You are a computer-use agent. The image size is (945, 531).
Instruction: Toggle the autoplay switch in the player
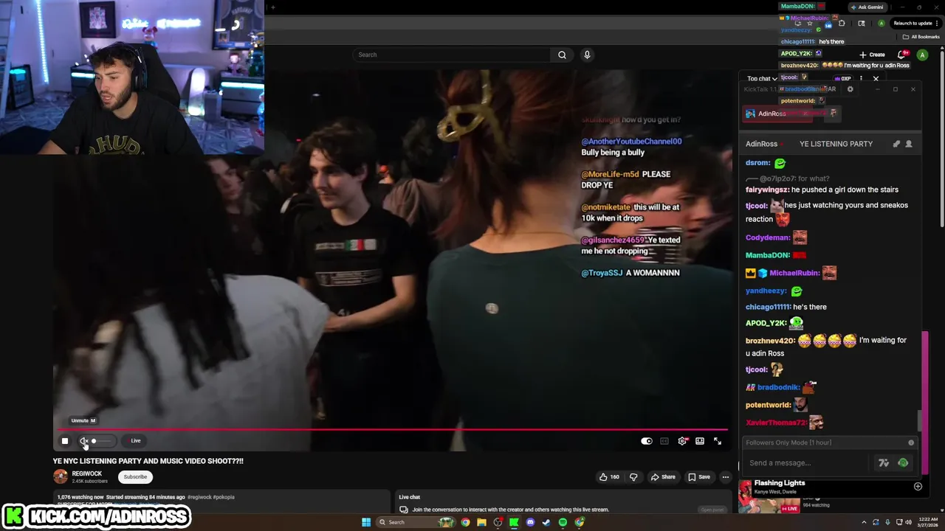[647, 441]
